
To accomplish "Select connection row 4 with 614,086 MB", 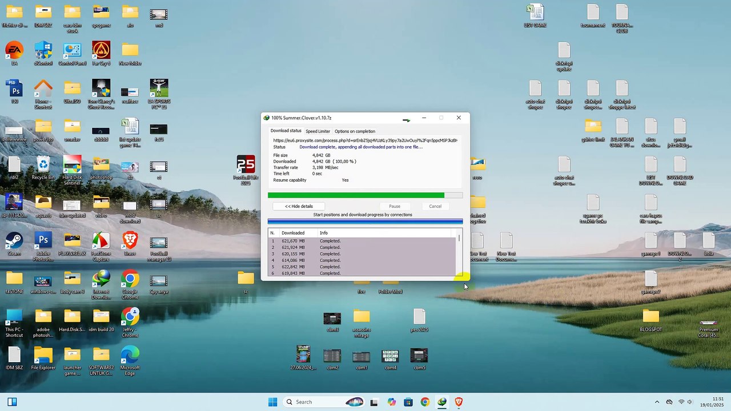I will coord(362,260).
